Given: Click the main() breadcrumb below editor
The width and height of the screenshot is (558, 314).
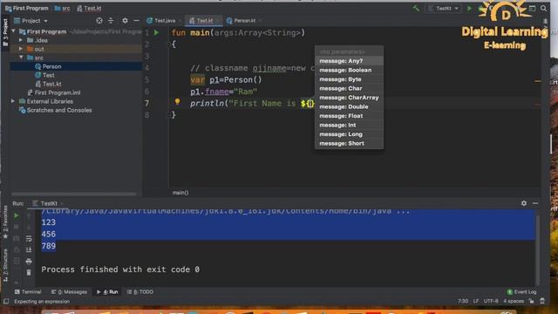Looking at the screenshot, I should (x=180, y=193).
